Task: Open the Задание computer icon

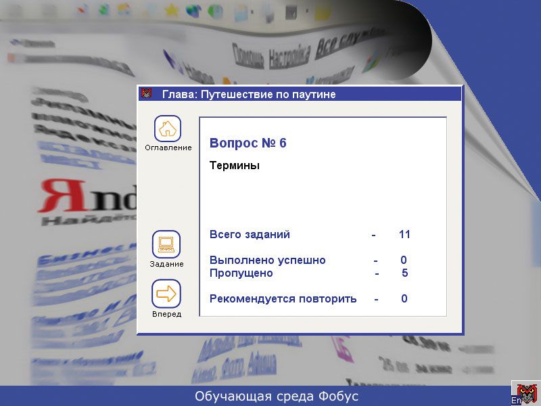Action: click(166, 244)
